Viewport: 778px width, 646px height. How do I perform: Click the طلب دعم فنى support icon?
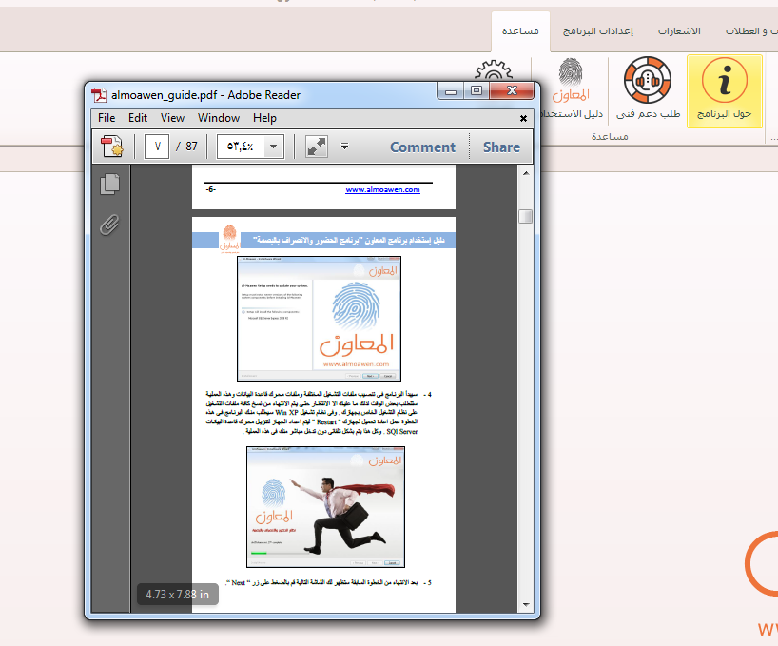pos(648,88)
